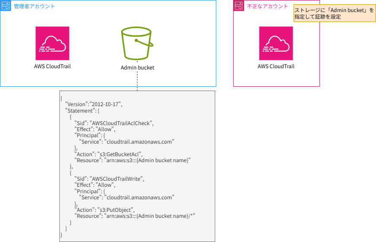The width and height of the screenshot is (376, 242).
Task: Select the green S3 bucket icon
Action: coord(137,44)
